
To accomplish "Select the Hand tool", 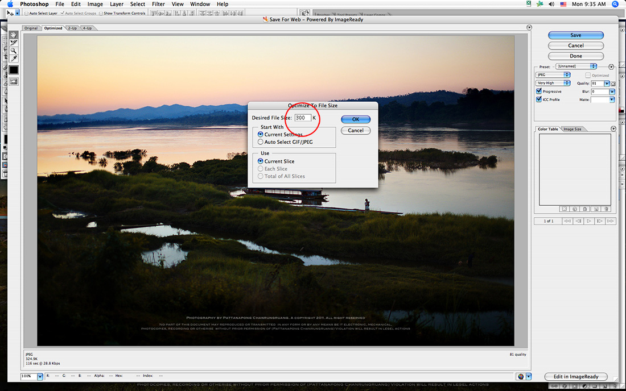I will 13,35.
